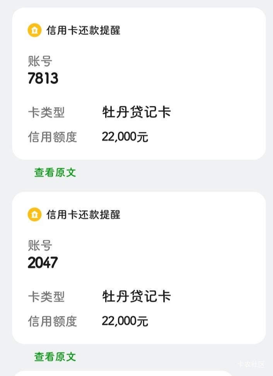
Task: Select account number 2047
Action: point(43,263)
